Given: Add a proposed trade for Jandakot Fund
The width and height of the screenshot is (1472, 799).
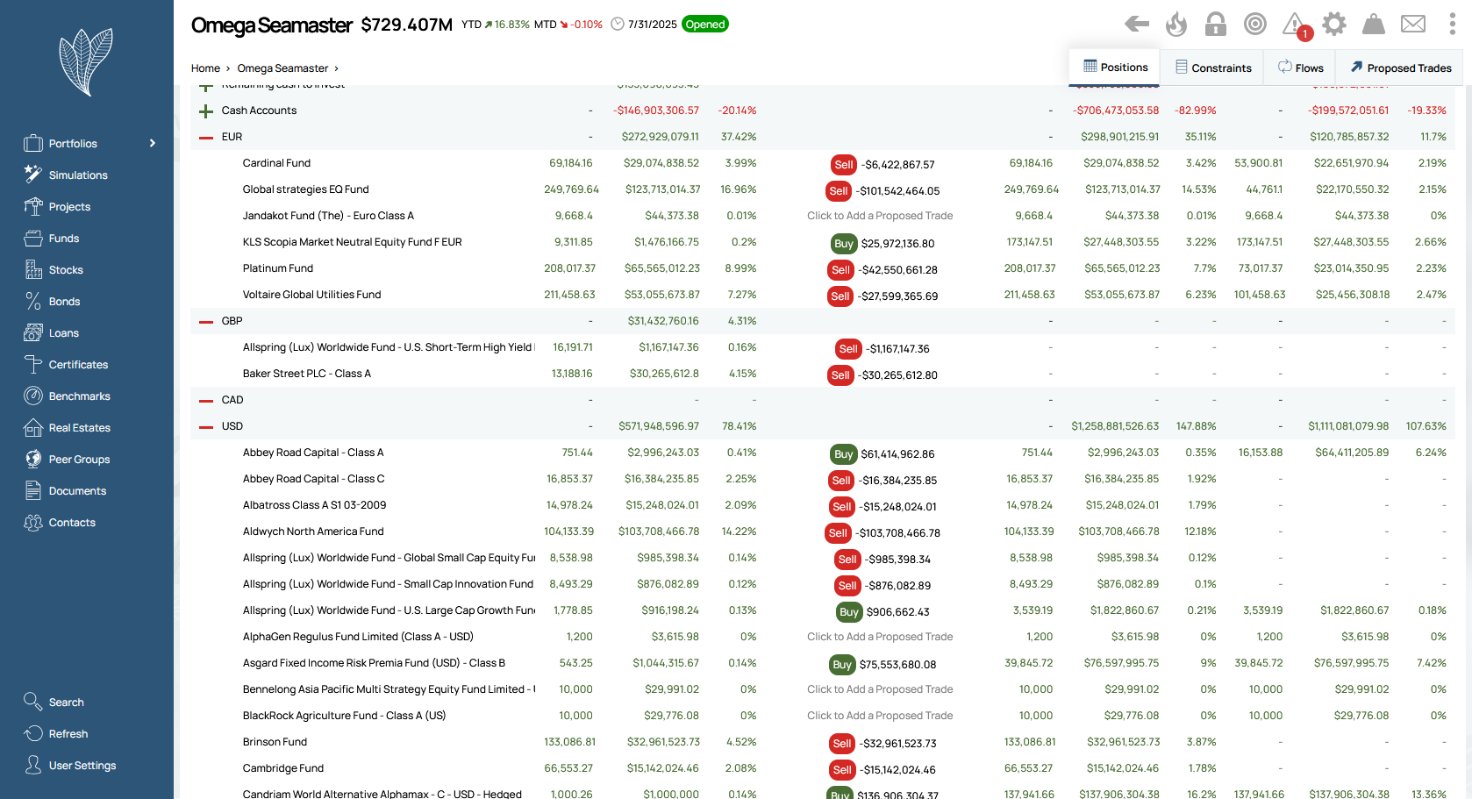Looking at the screenshot, I should point(880,216).
